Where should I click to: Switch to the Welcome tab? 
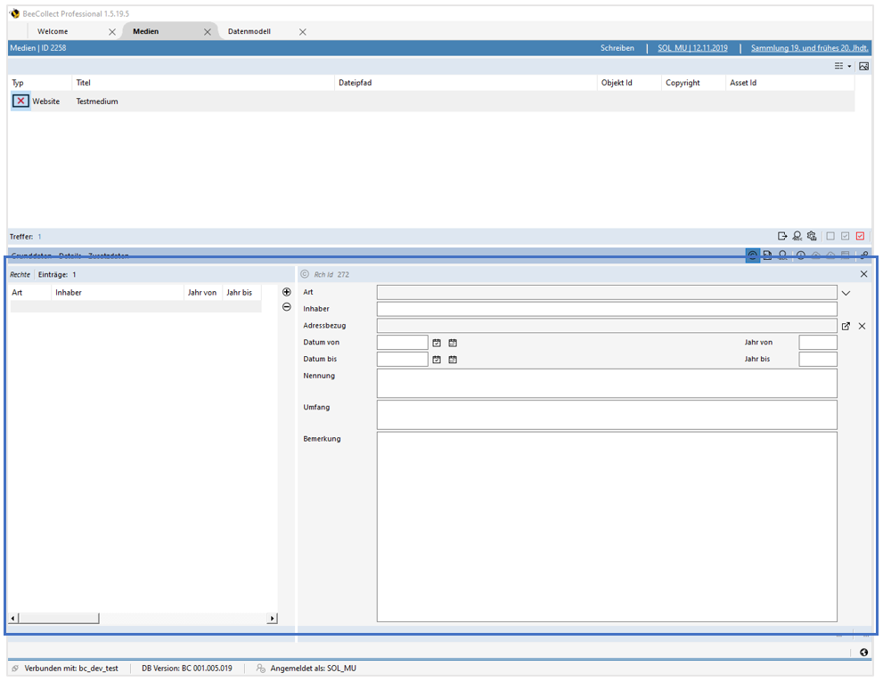[53, 31]
